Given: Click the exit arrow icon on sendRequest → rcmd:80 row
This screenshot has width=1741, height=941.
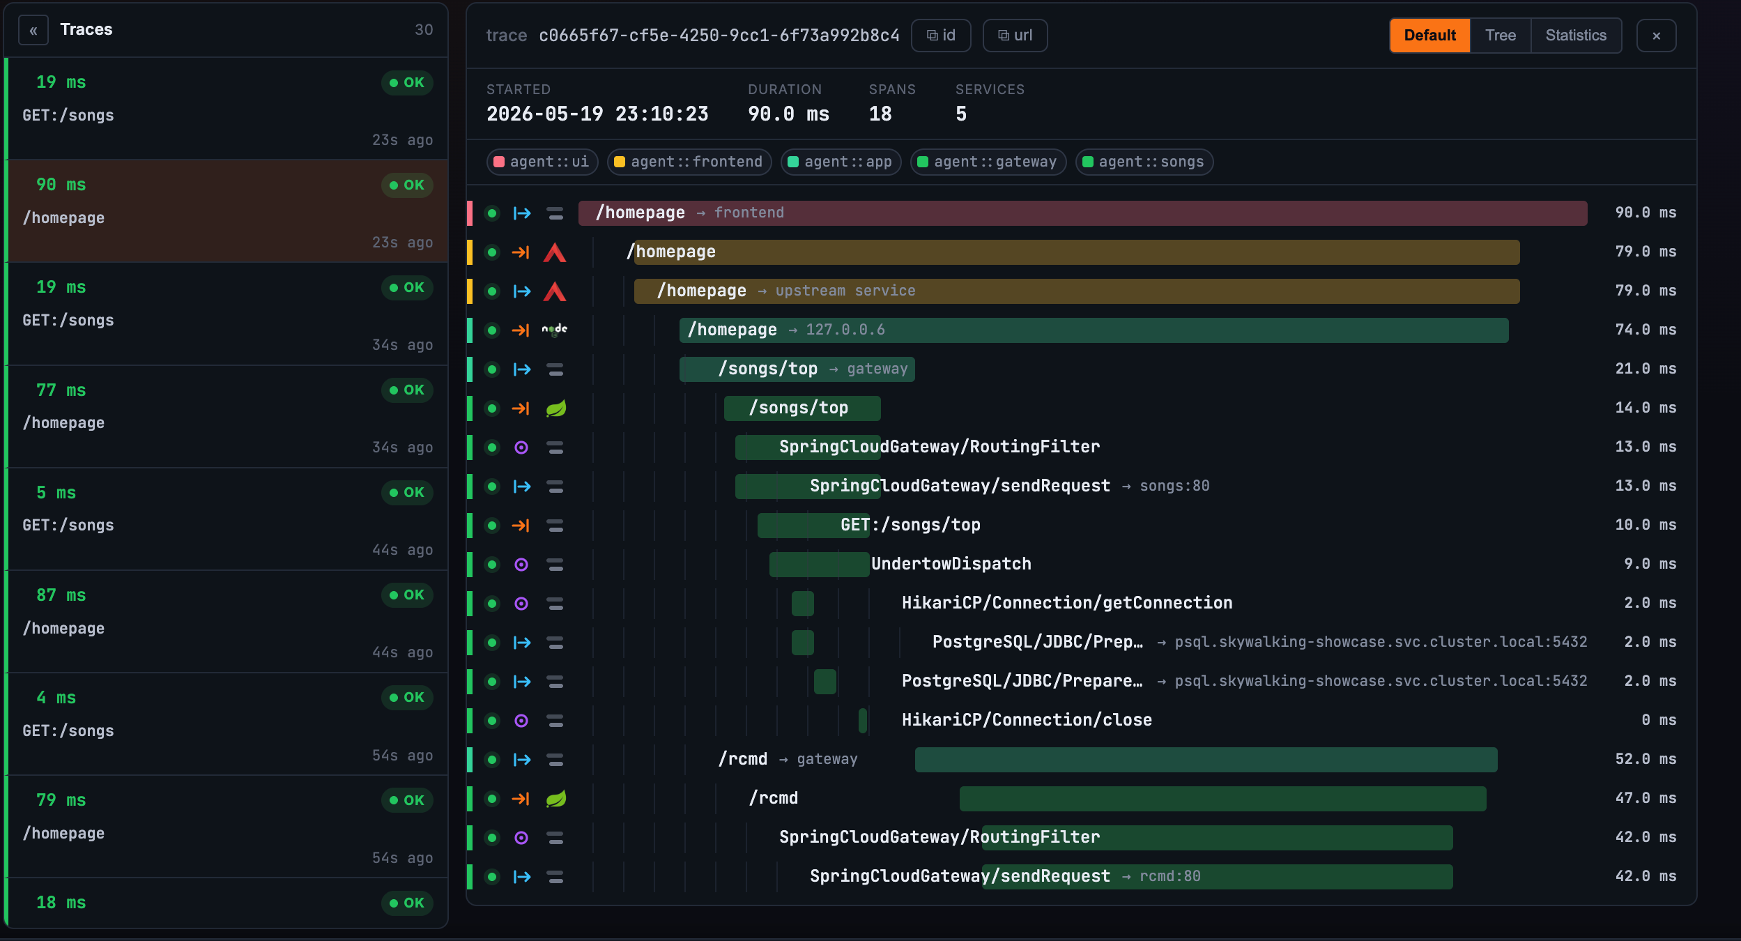Looking at the screenshot, I should pyautogui.click(x=522, y=877).
